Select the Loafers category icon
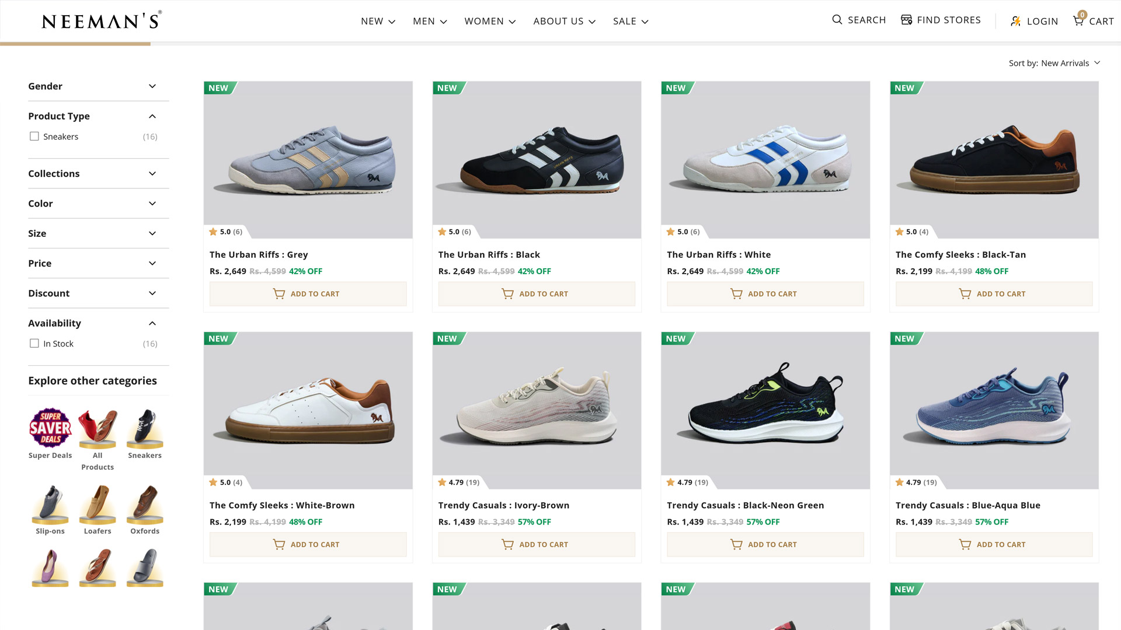The height and width of the screenshot is (630, 1121). point(98,504)
